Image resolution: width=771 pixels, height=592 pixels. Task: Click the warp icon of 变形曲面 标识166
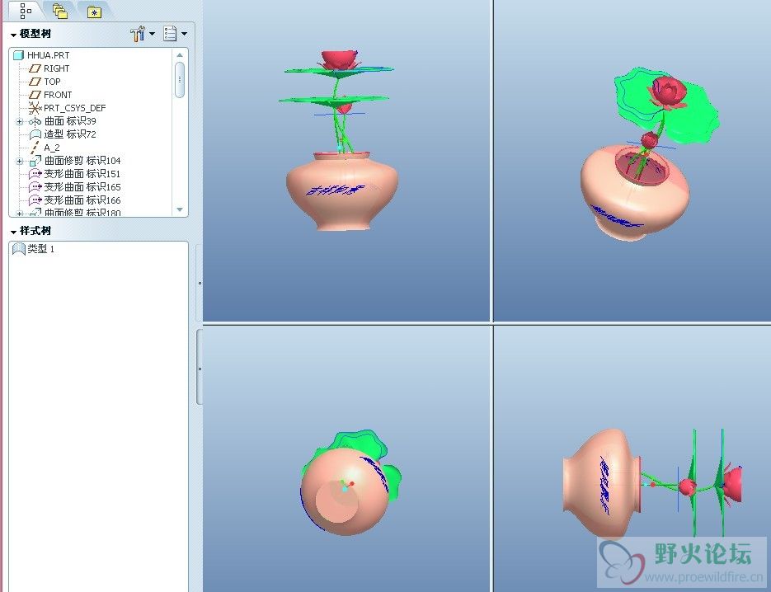click(x=35, y=200)
